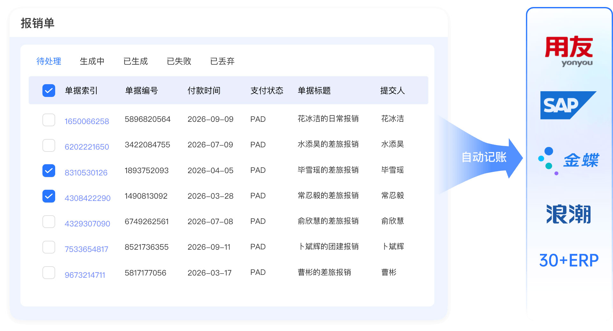613x331 pixels.
Task: Click the 单据编号 column header
Action: pos(142,91)
